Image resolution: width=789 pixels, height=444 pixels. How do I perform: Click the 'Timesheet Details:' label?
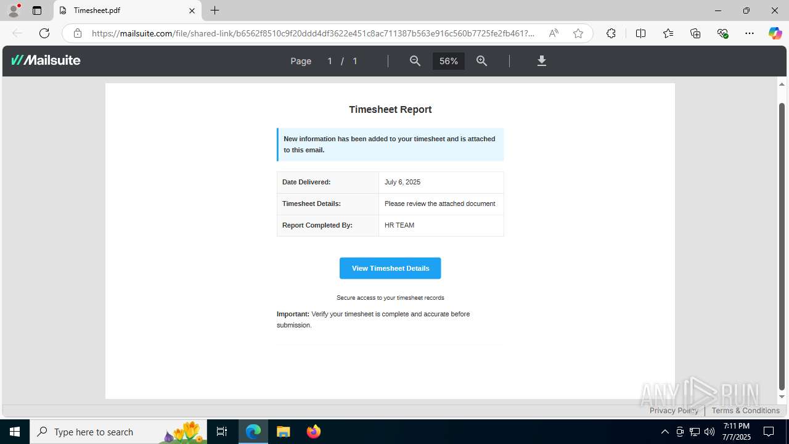pos(311,203)
